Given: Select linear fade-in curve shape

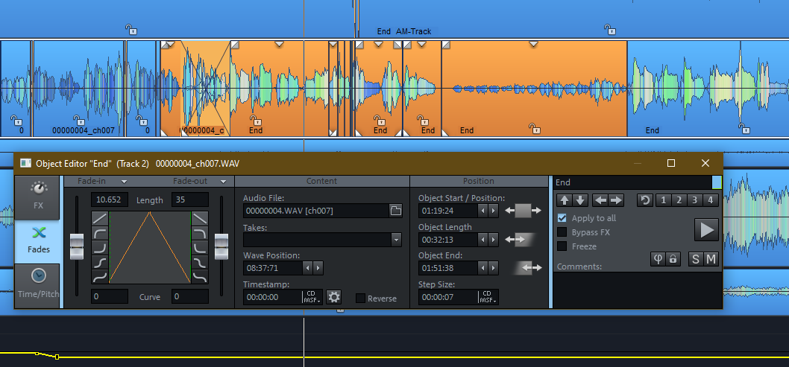Looking at the screenshot, I should 100,218.
